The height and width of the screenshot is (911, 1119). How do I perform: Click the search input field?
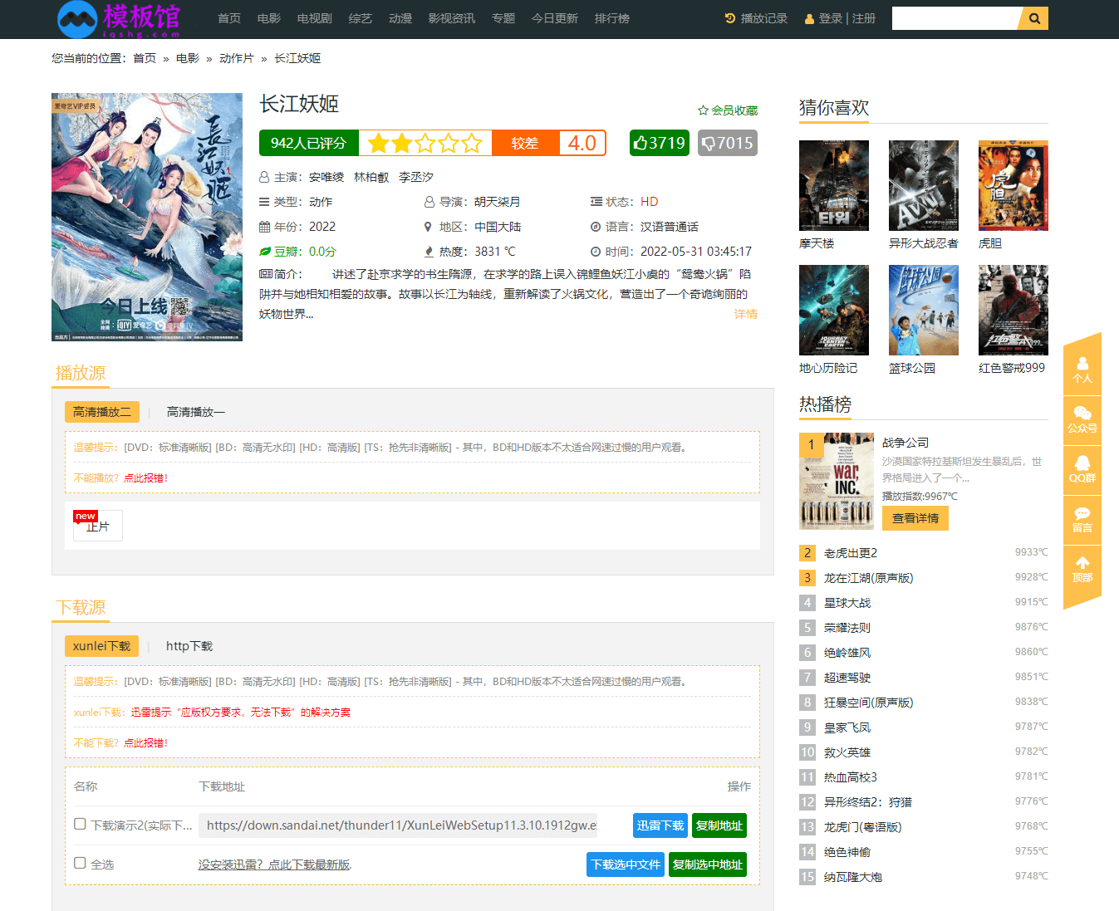[955, 18]
